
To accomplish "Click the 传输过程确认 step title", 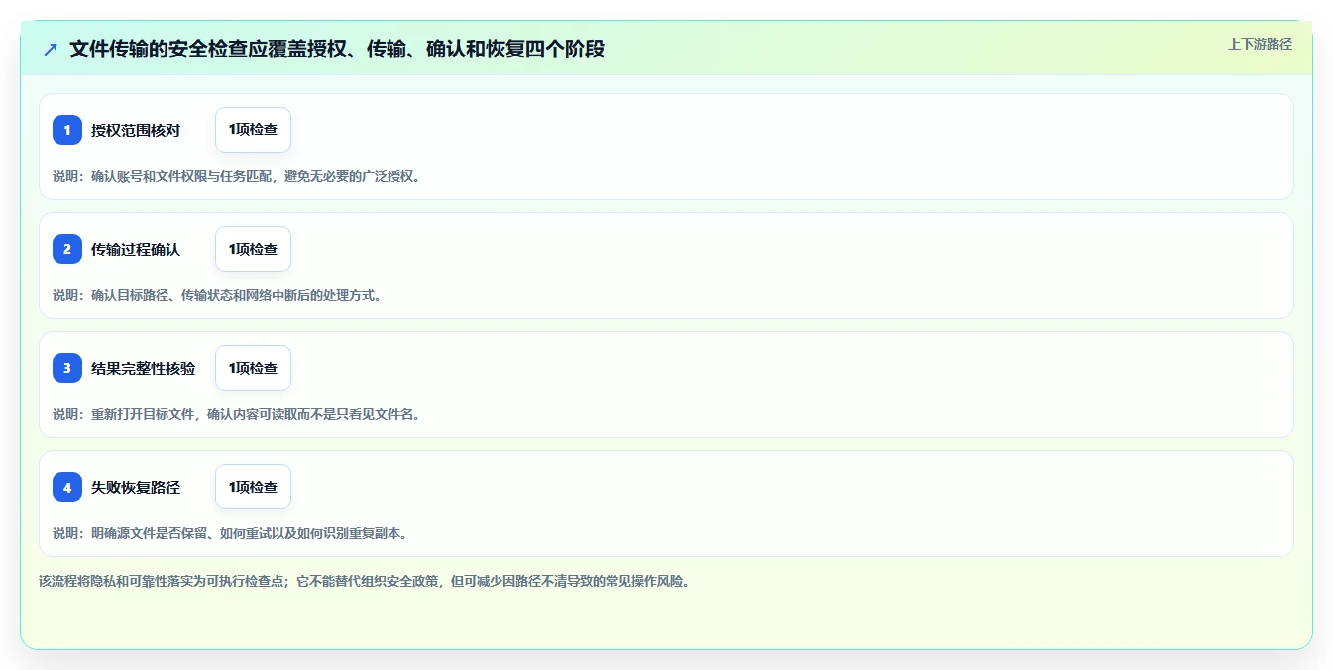I will point(136,249).
